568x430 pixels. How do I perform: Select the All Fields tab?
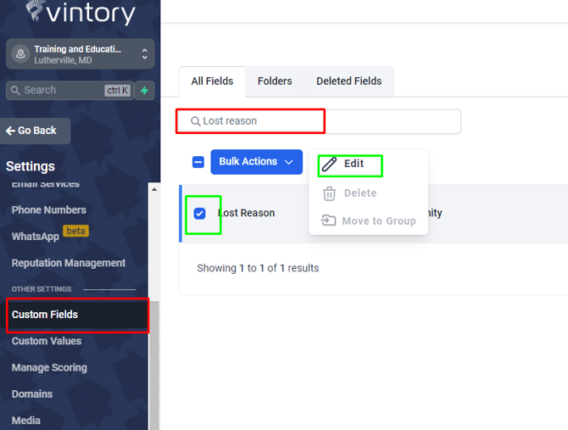(212, 81)
